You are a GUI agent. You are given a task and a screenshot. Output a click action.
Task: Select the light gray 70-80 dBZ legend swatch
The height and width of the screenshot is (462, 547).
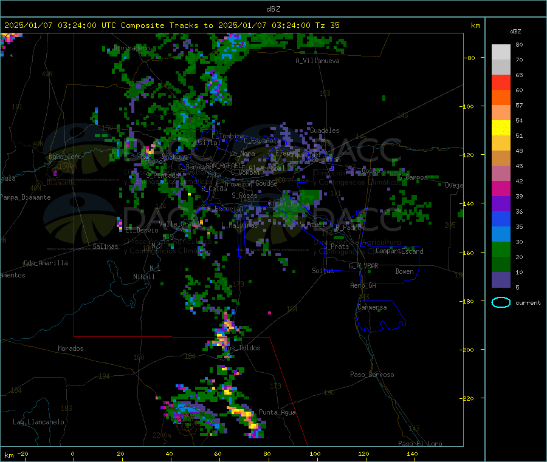[501, 52]
